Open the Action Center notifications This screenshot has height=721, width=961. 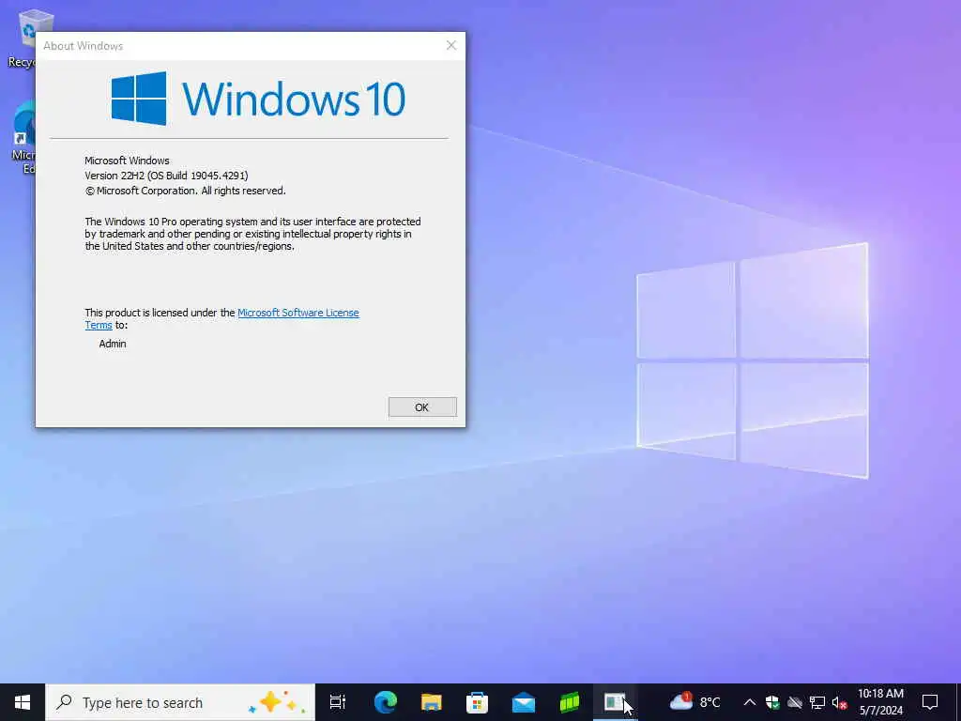930,702
